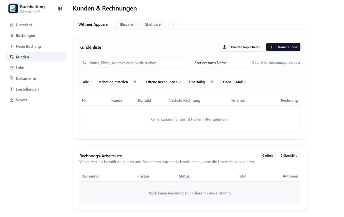This screenshot has width=344, height=217.
Task: Select the Alle filter chip
Action: [86, 82]
